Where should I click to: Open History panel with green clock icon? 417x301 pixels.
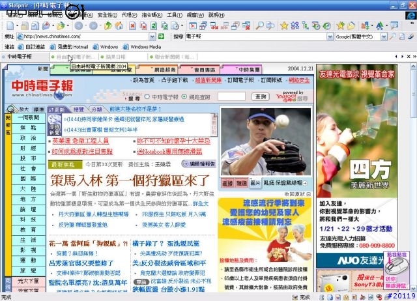[x=327, y=26]
